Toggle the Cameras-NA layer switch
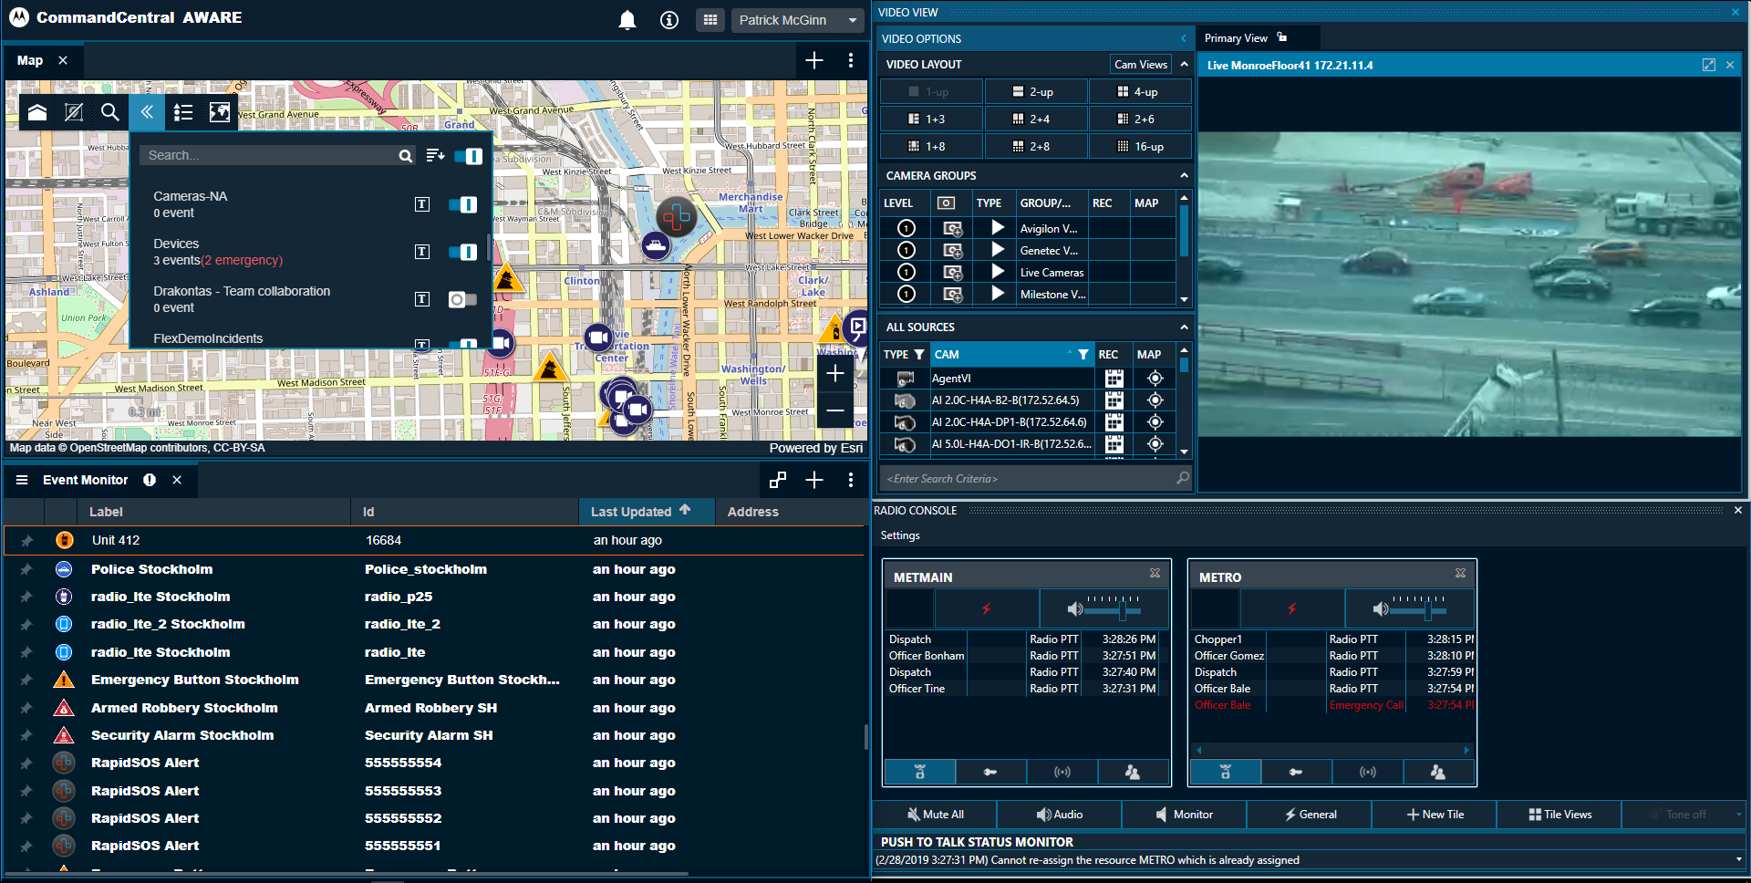This screenshot has height=883, width=1751. (x=463, y=204)
